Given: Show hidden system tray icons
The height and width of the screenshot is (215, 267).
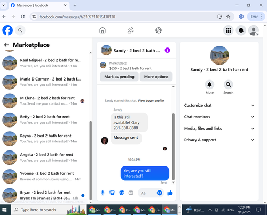Looking at the screenshot, I should (210, 210).
